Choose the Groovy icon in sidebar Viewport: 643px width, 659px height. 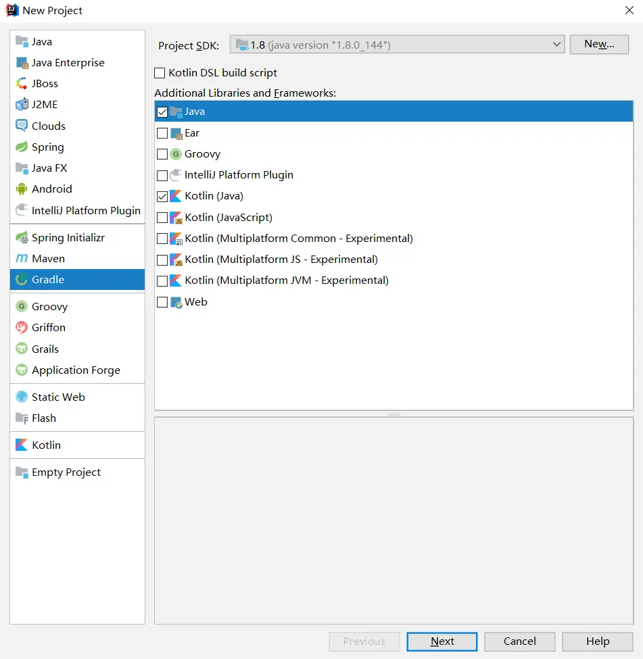click(x=22, y=306)
